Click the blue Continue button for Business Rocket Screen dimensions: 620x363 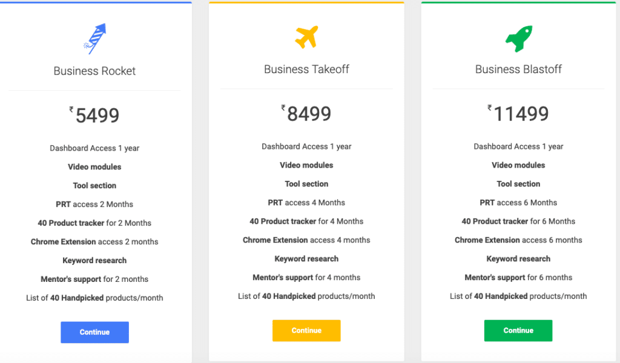pyautogui.click(x=94, y=332)
